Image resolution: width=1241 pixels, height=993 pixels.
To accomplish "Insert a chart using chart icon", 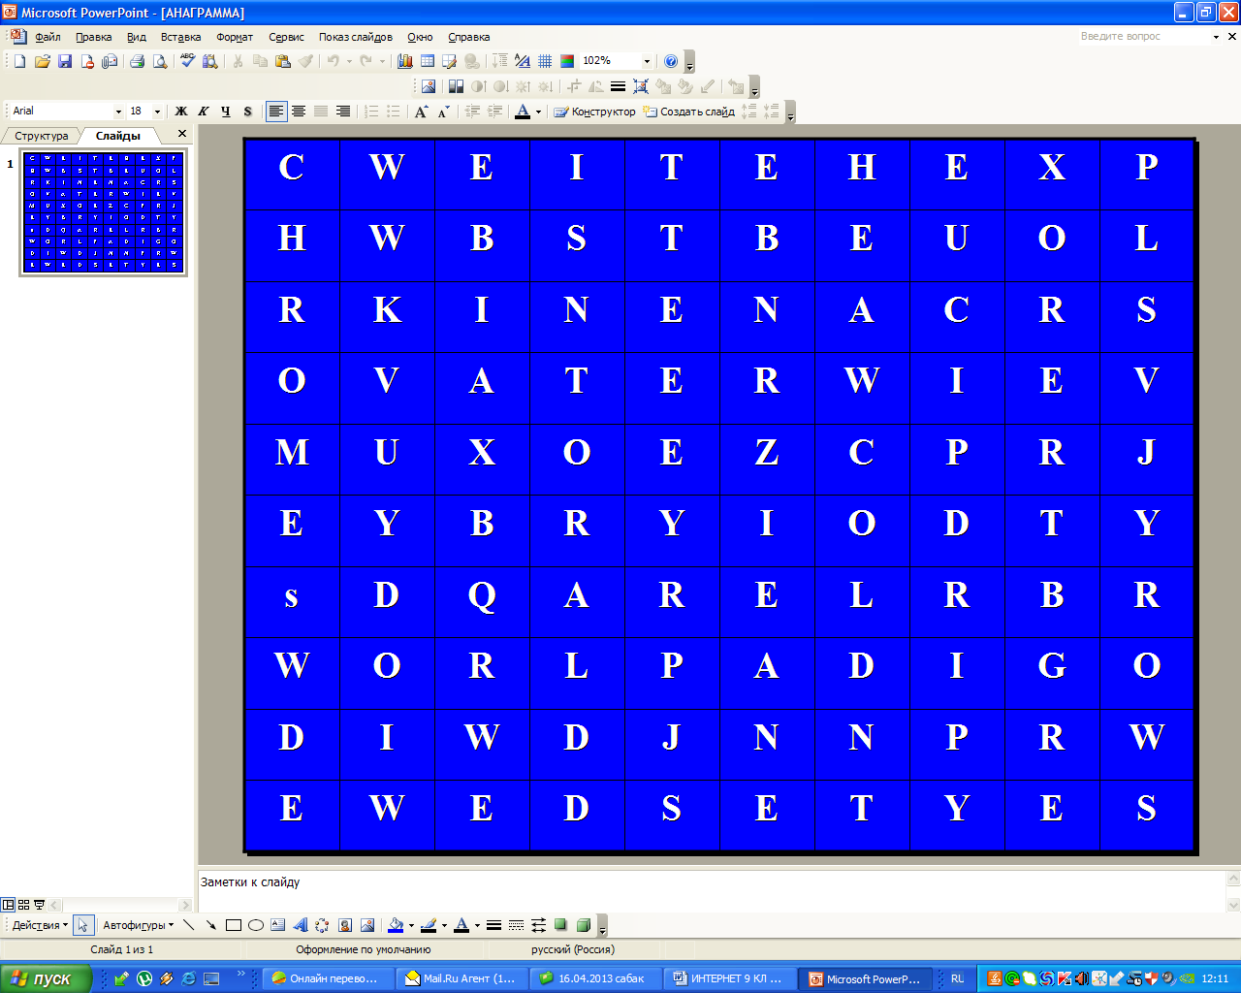I will [404, 61].
